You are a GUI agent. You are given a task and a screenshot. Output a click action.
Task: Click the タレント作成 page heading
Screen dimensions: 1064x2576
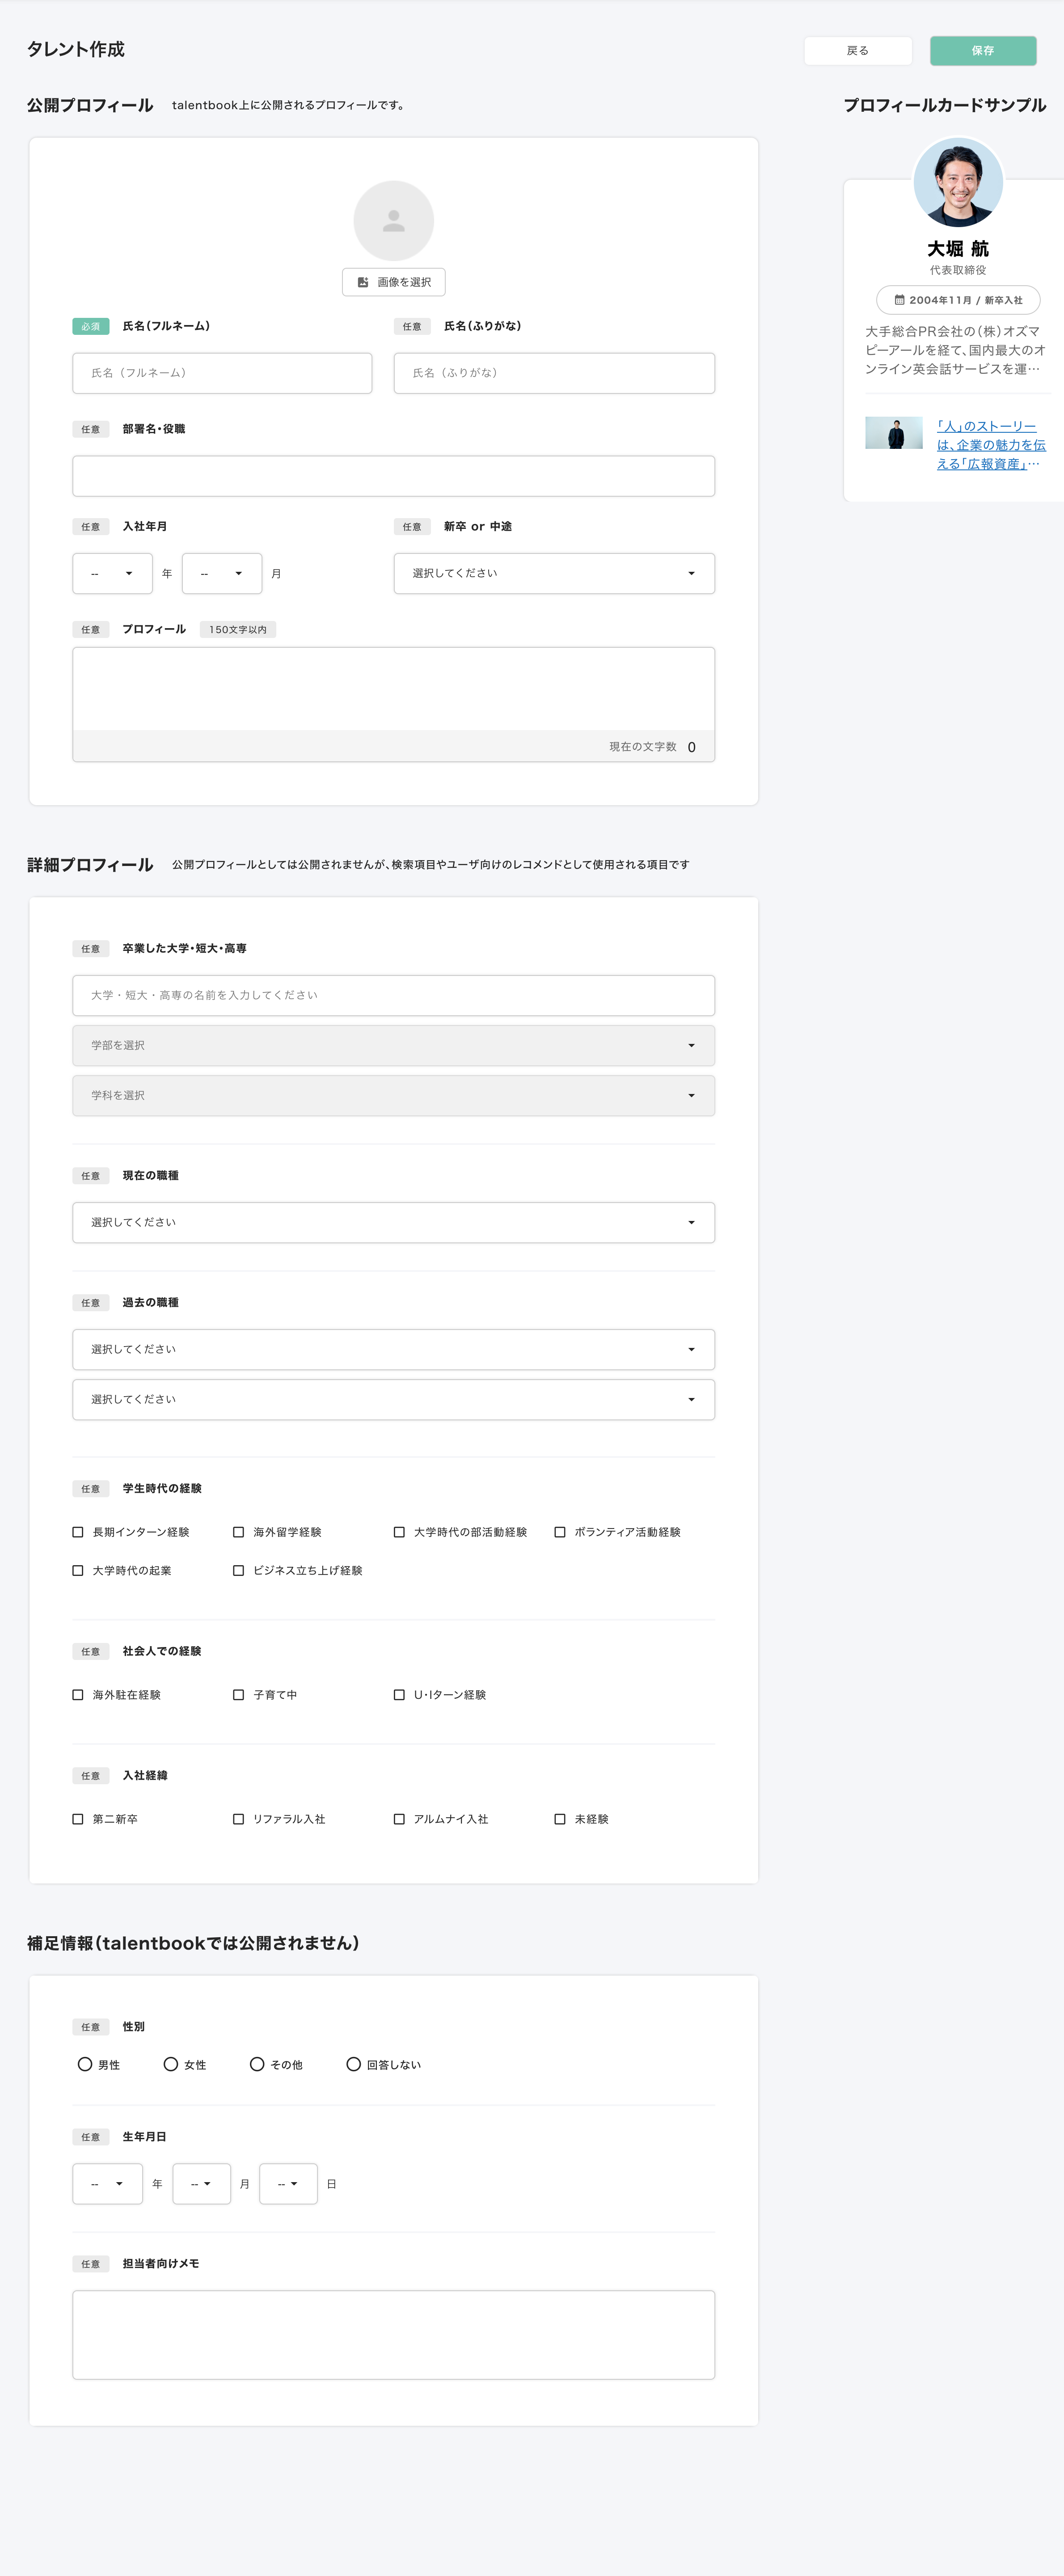pos(76,50)
